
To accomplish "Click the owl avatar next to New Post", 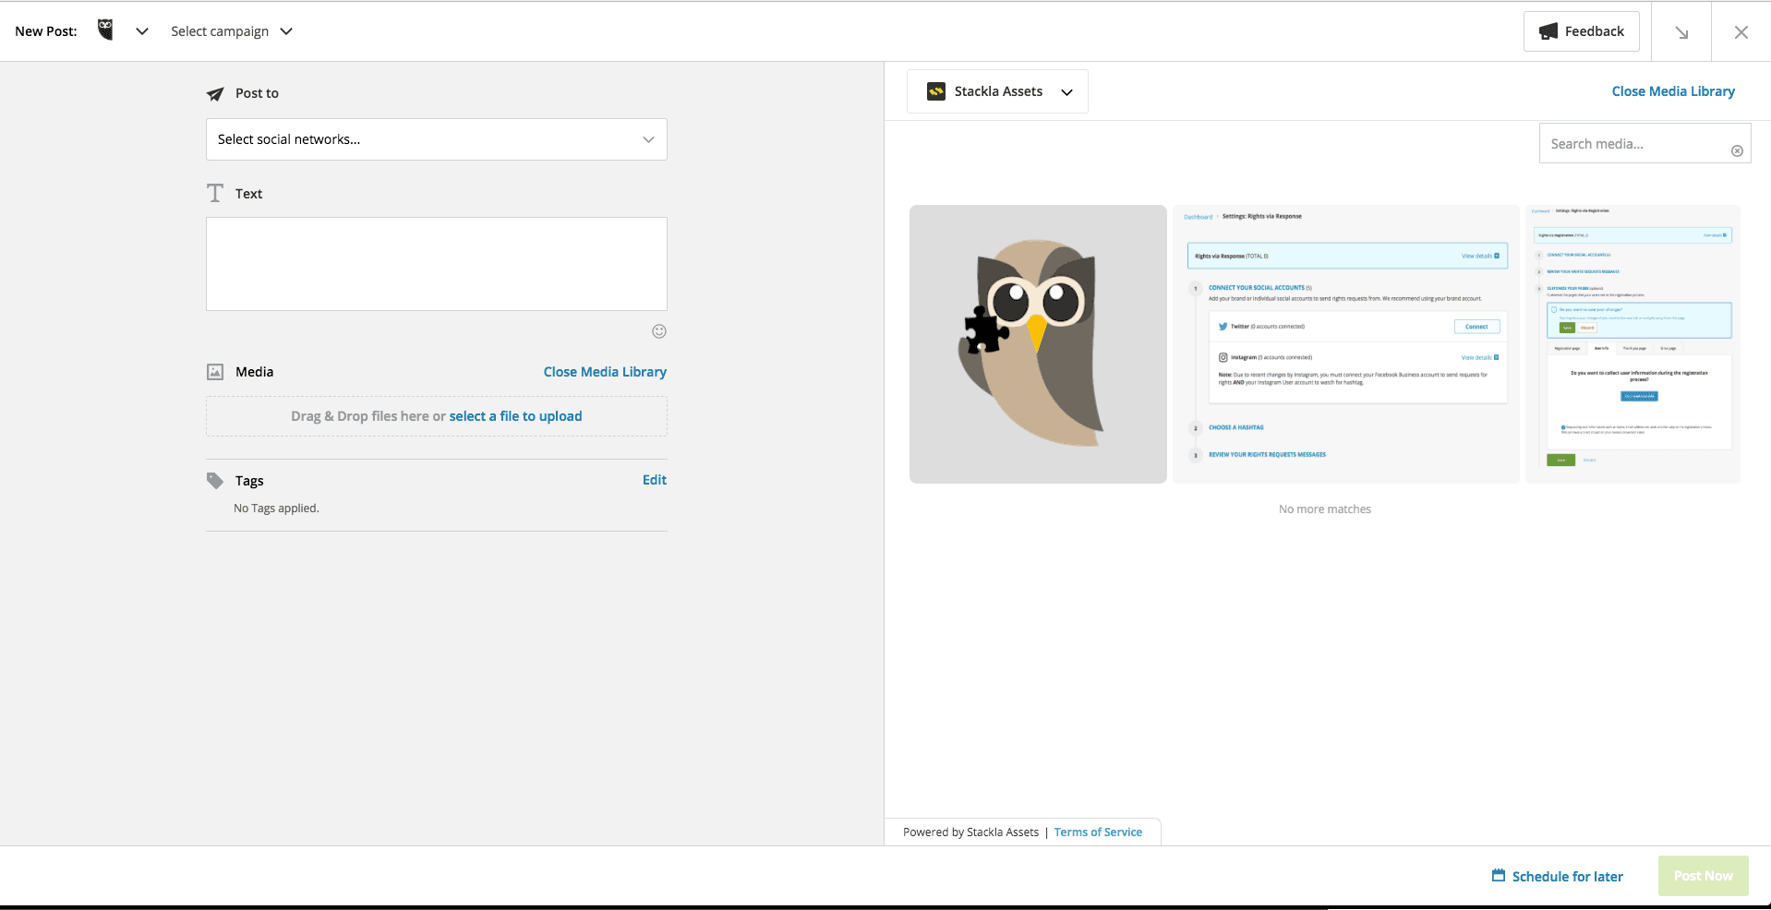I will (x=105, y=30).
